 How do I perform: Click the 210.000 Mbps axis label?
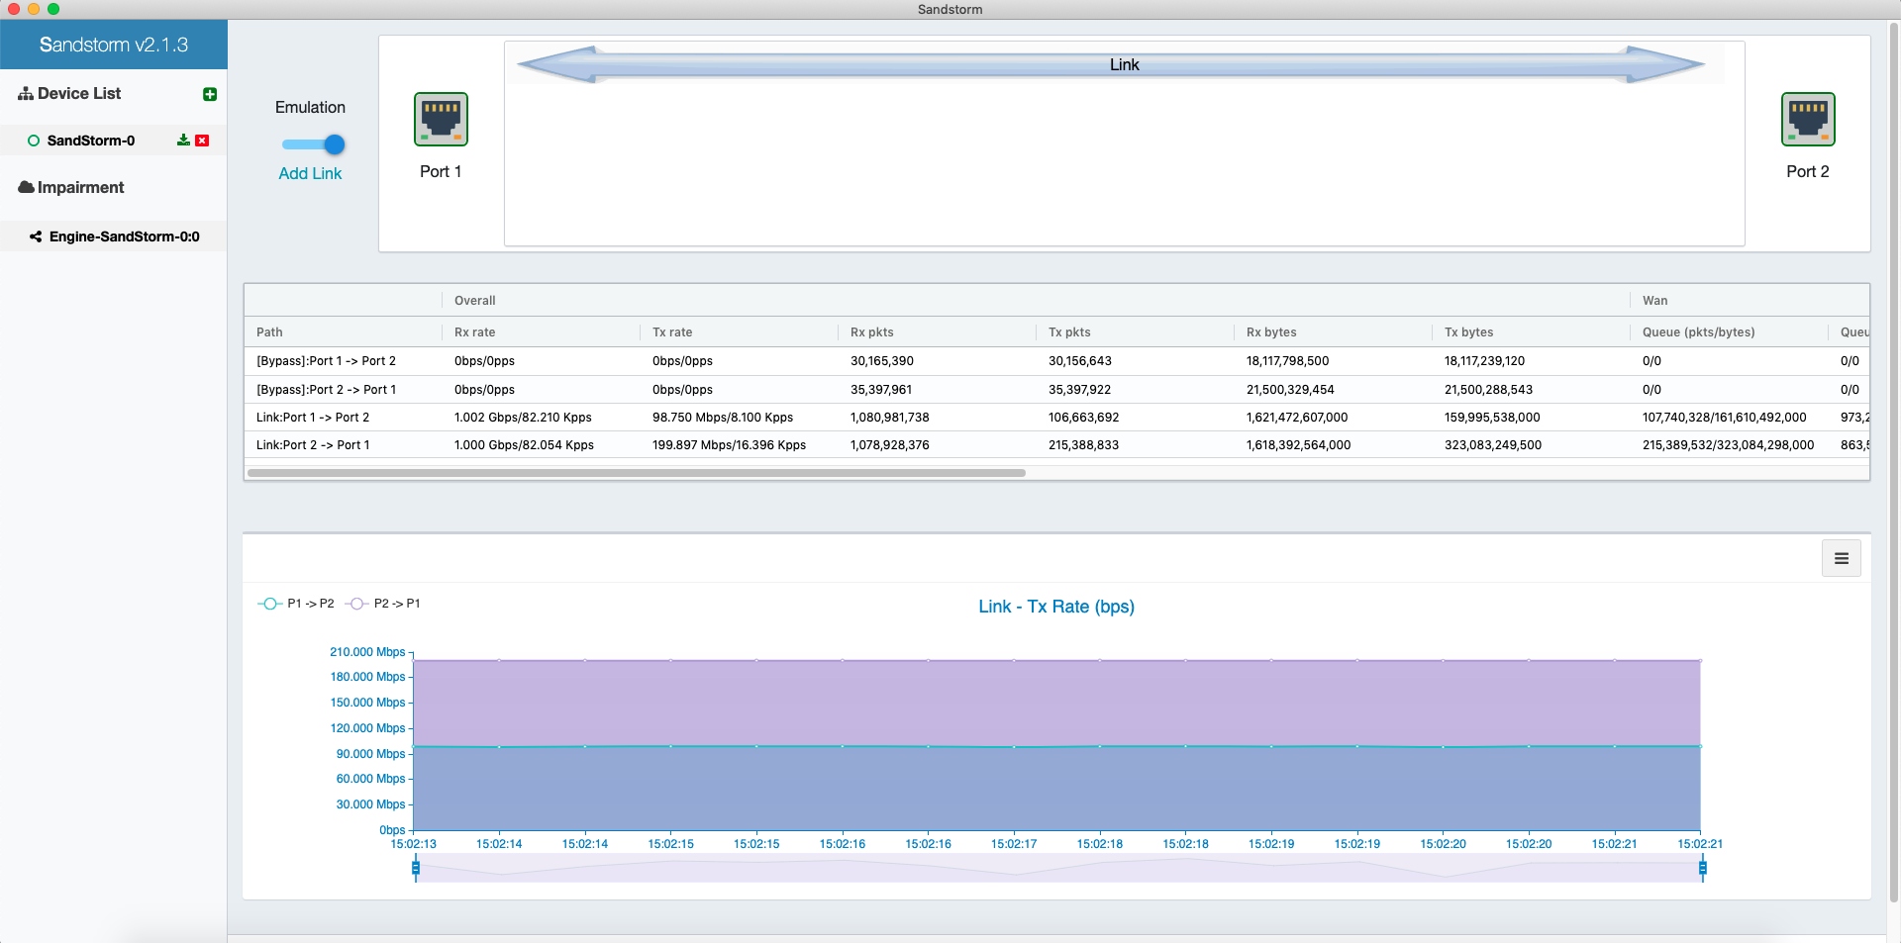click(x=367, y=652)
